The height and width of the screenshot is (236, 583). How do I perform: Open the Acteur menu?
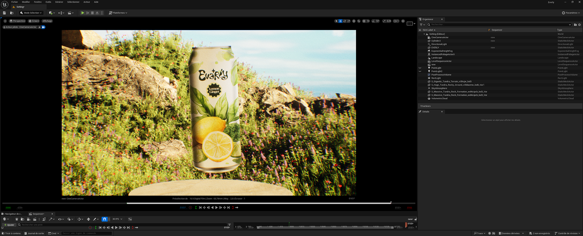tap(87, 2)
